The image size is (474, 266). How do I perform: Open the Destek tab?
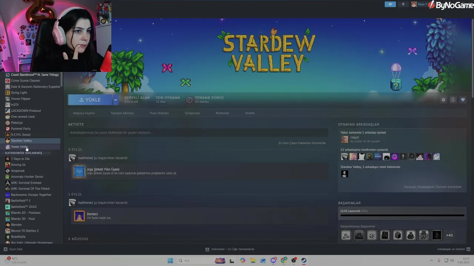tap(250, 113)
